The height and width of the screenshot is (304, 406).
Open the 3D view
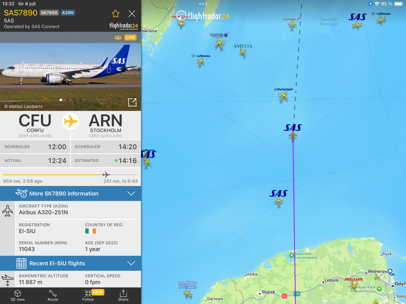pyautogui.click(x=17, y=296)
